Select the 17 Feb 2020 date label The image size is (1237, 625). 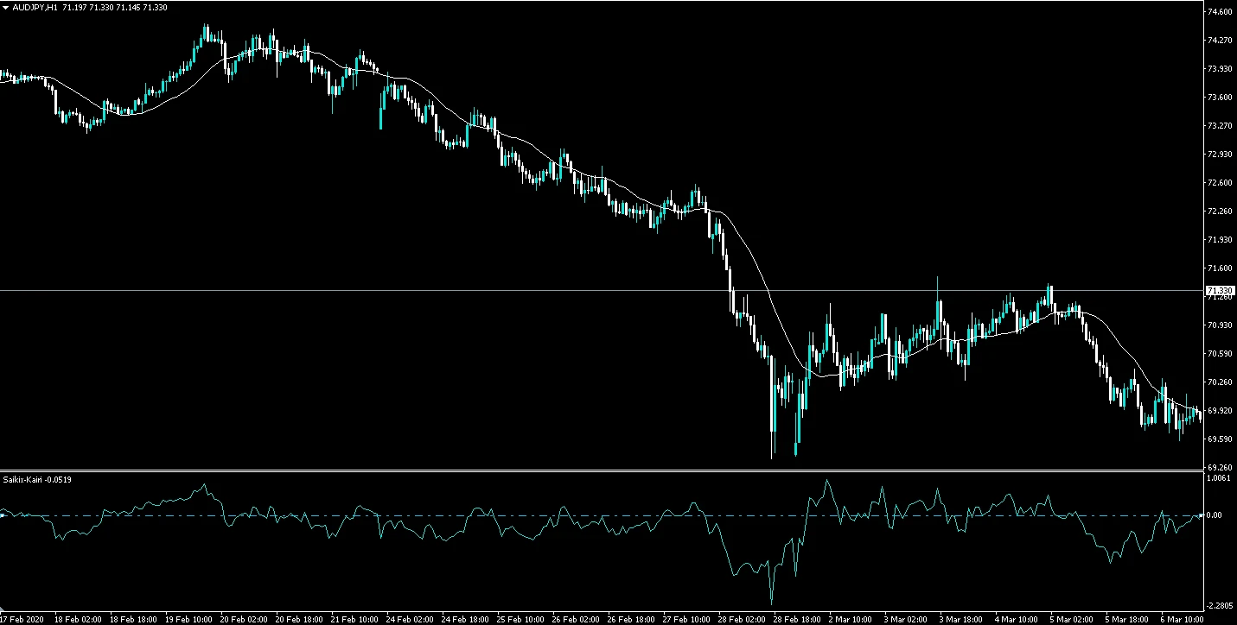pos(22,619)
